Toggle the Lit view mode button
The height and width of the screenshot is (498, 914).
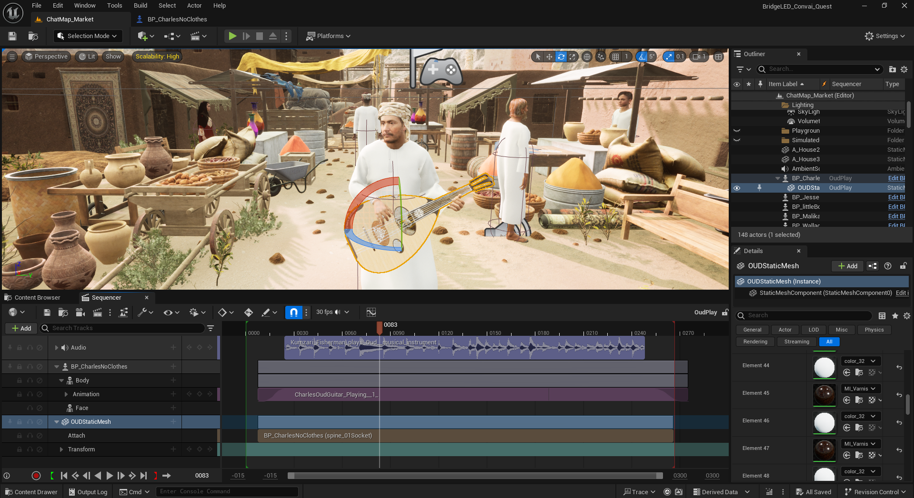(87, 57)
